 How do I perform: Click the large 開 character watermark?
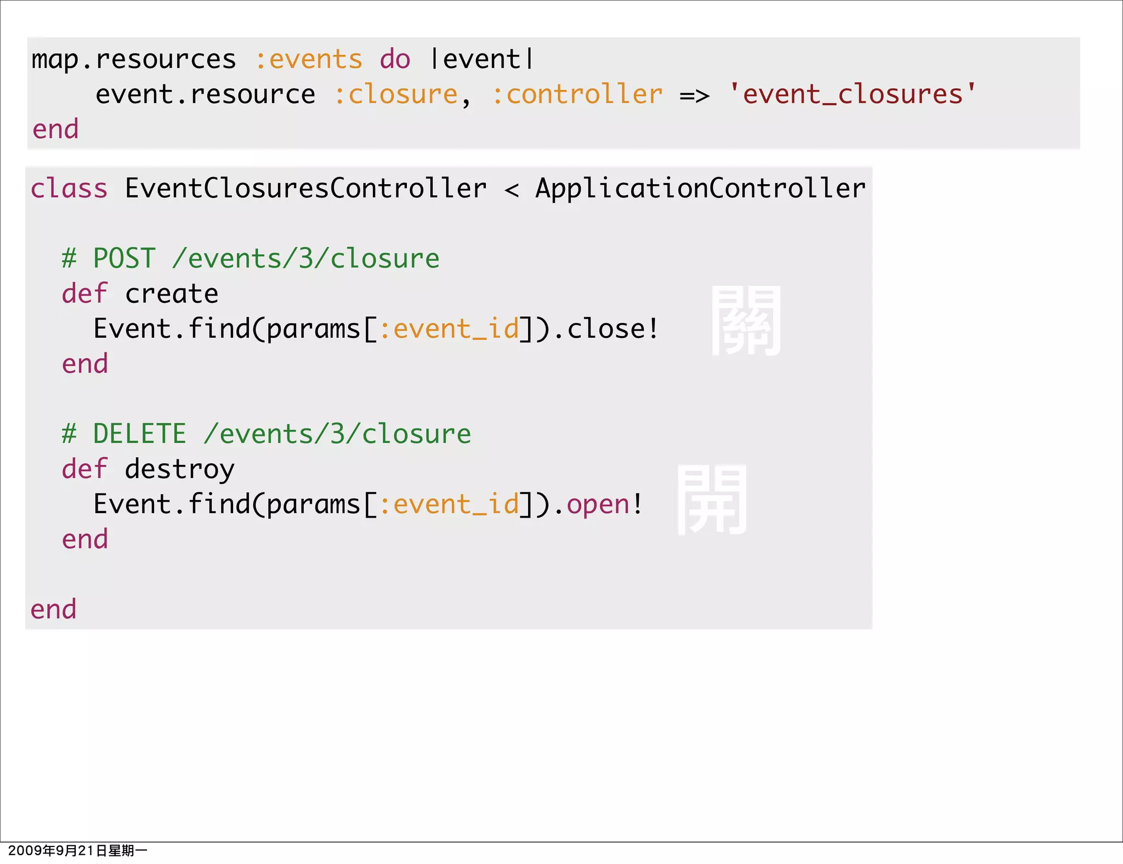click(x=712, y=500)
